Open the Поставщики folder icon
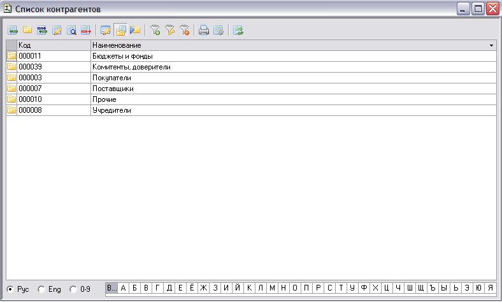 pos(11,89)
